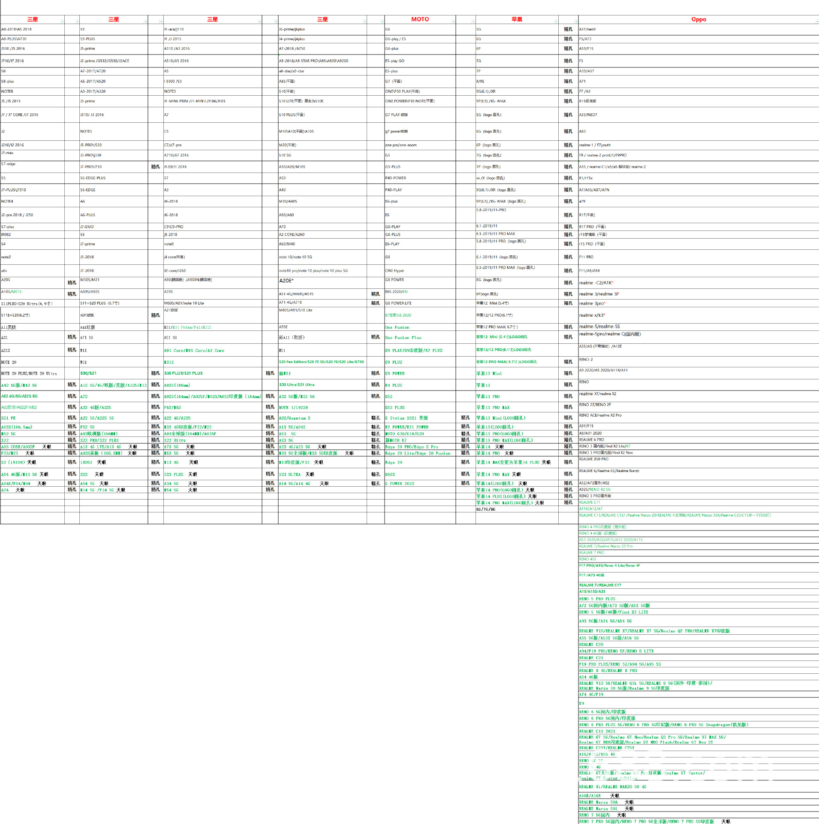
Task: Select cell A8-2018\A5 2018
Action: pyautogui.click(x=32, y=29)
